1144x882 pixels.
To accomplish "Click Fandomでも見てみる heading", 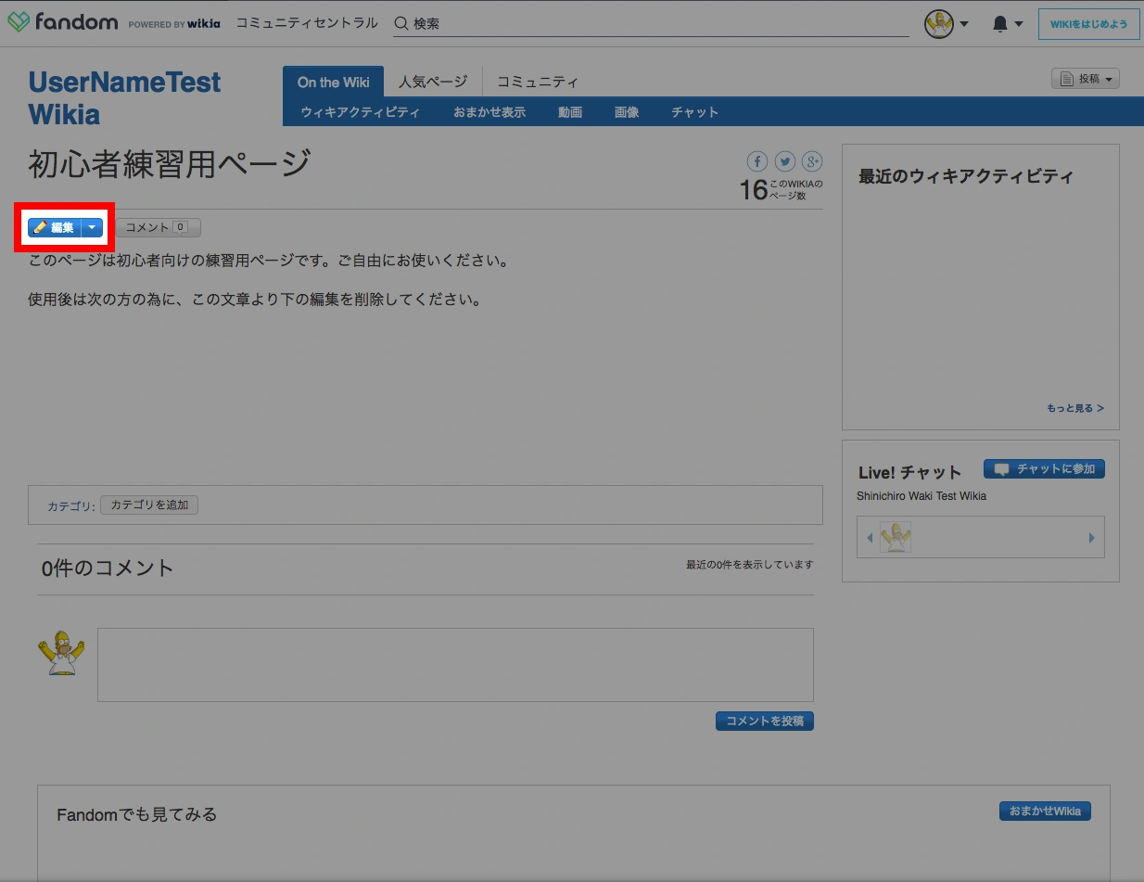I will 137,814.
